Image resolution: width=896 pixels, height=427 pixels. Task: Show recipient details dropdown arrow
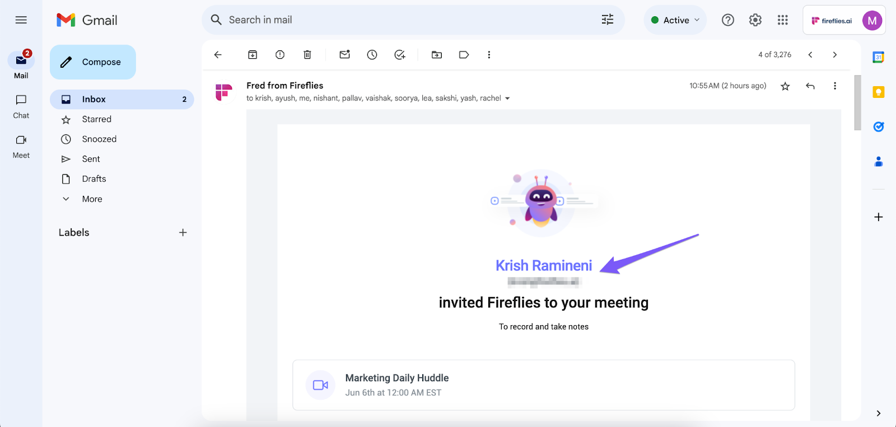tap(507, 98)
